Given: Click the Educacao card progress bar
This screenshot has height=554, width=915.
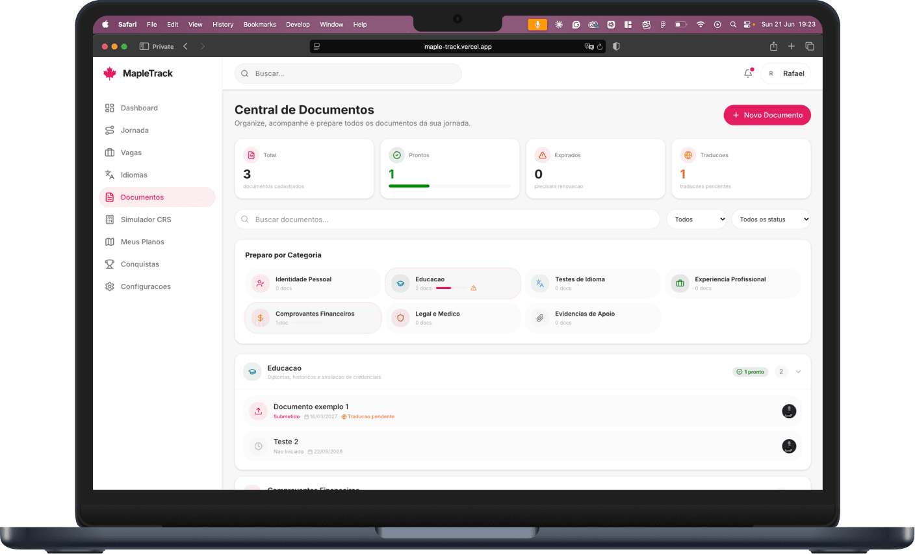Looking at the screenshot, I should coord(451,288).
